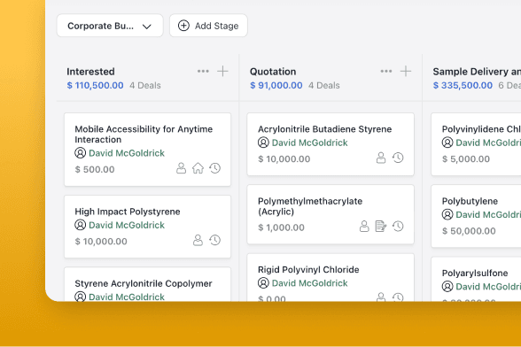Click the notes icon on Polymethylmethacrylate deal
Viewport: 521px width, 347px height.
pos(381,227)
